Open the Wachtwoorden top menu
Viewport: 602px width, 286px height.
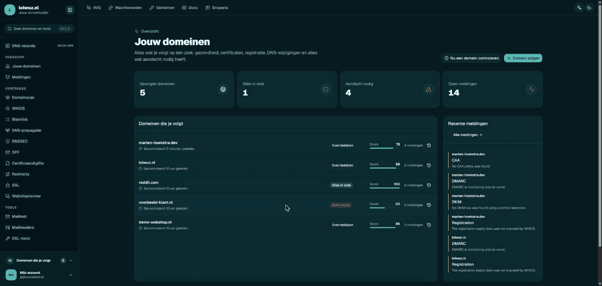pos(125,8)
